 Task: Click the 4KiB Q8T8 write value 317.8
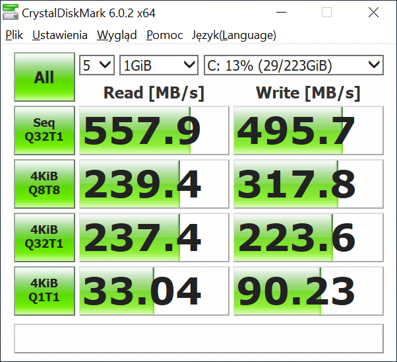pyautogui.click(x=308, y=184)
